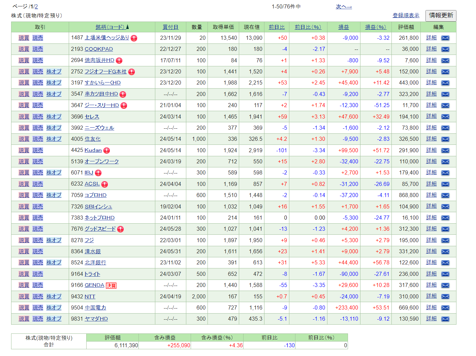Click the 決算 badge next to GENDA
476x356 pixels.
click(111, 286)
